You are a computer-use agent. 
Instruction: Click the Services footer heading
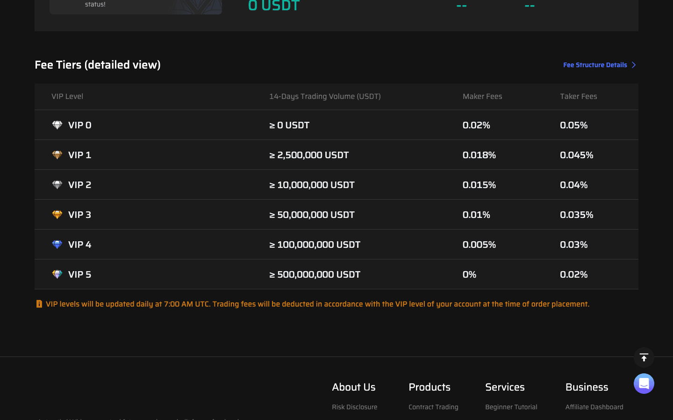pos(505,387)
